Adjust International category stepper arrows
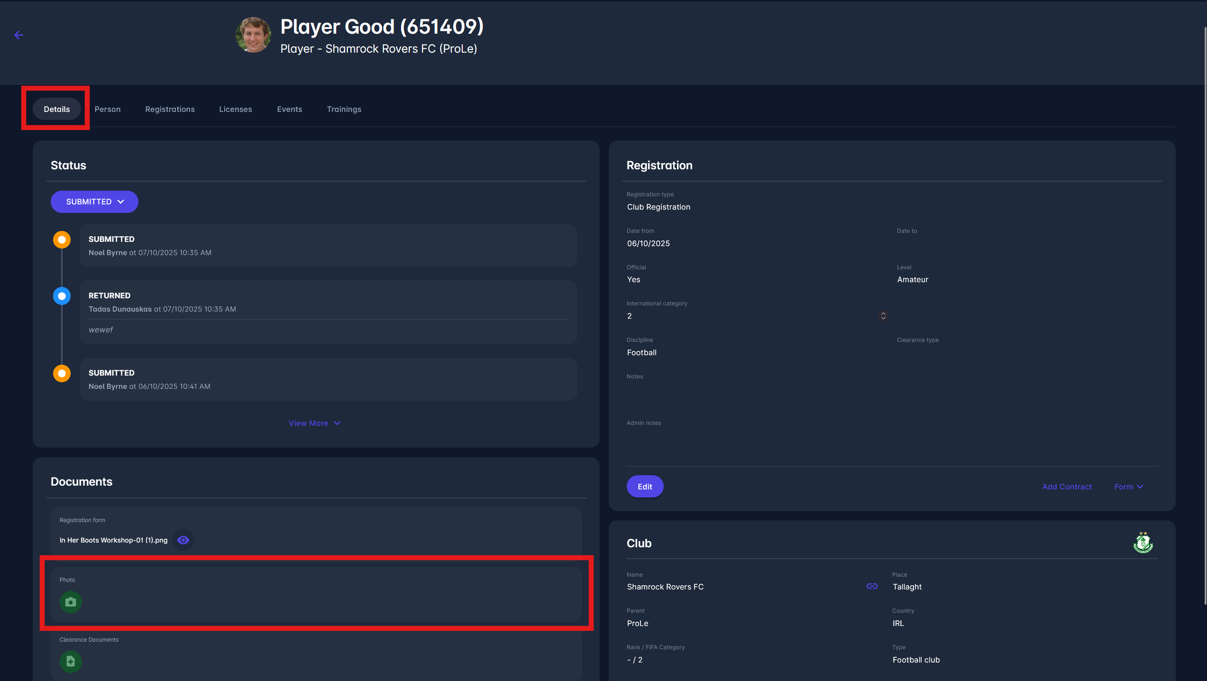This screenshot has width=1207, height=681. click(883, 316)
